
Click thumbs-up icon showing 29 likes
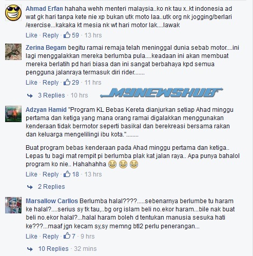click(67, 82)
